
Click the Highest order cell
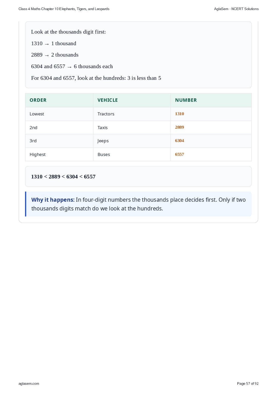tap(59, 154)
